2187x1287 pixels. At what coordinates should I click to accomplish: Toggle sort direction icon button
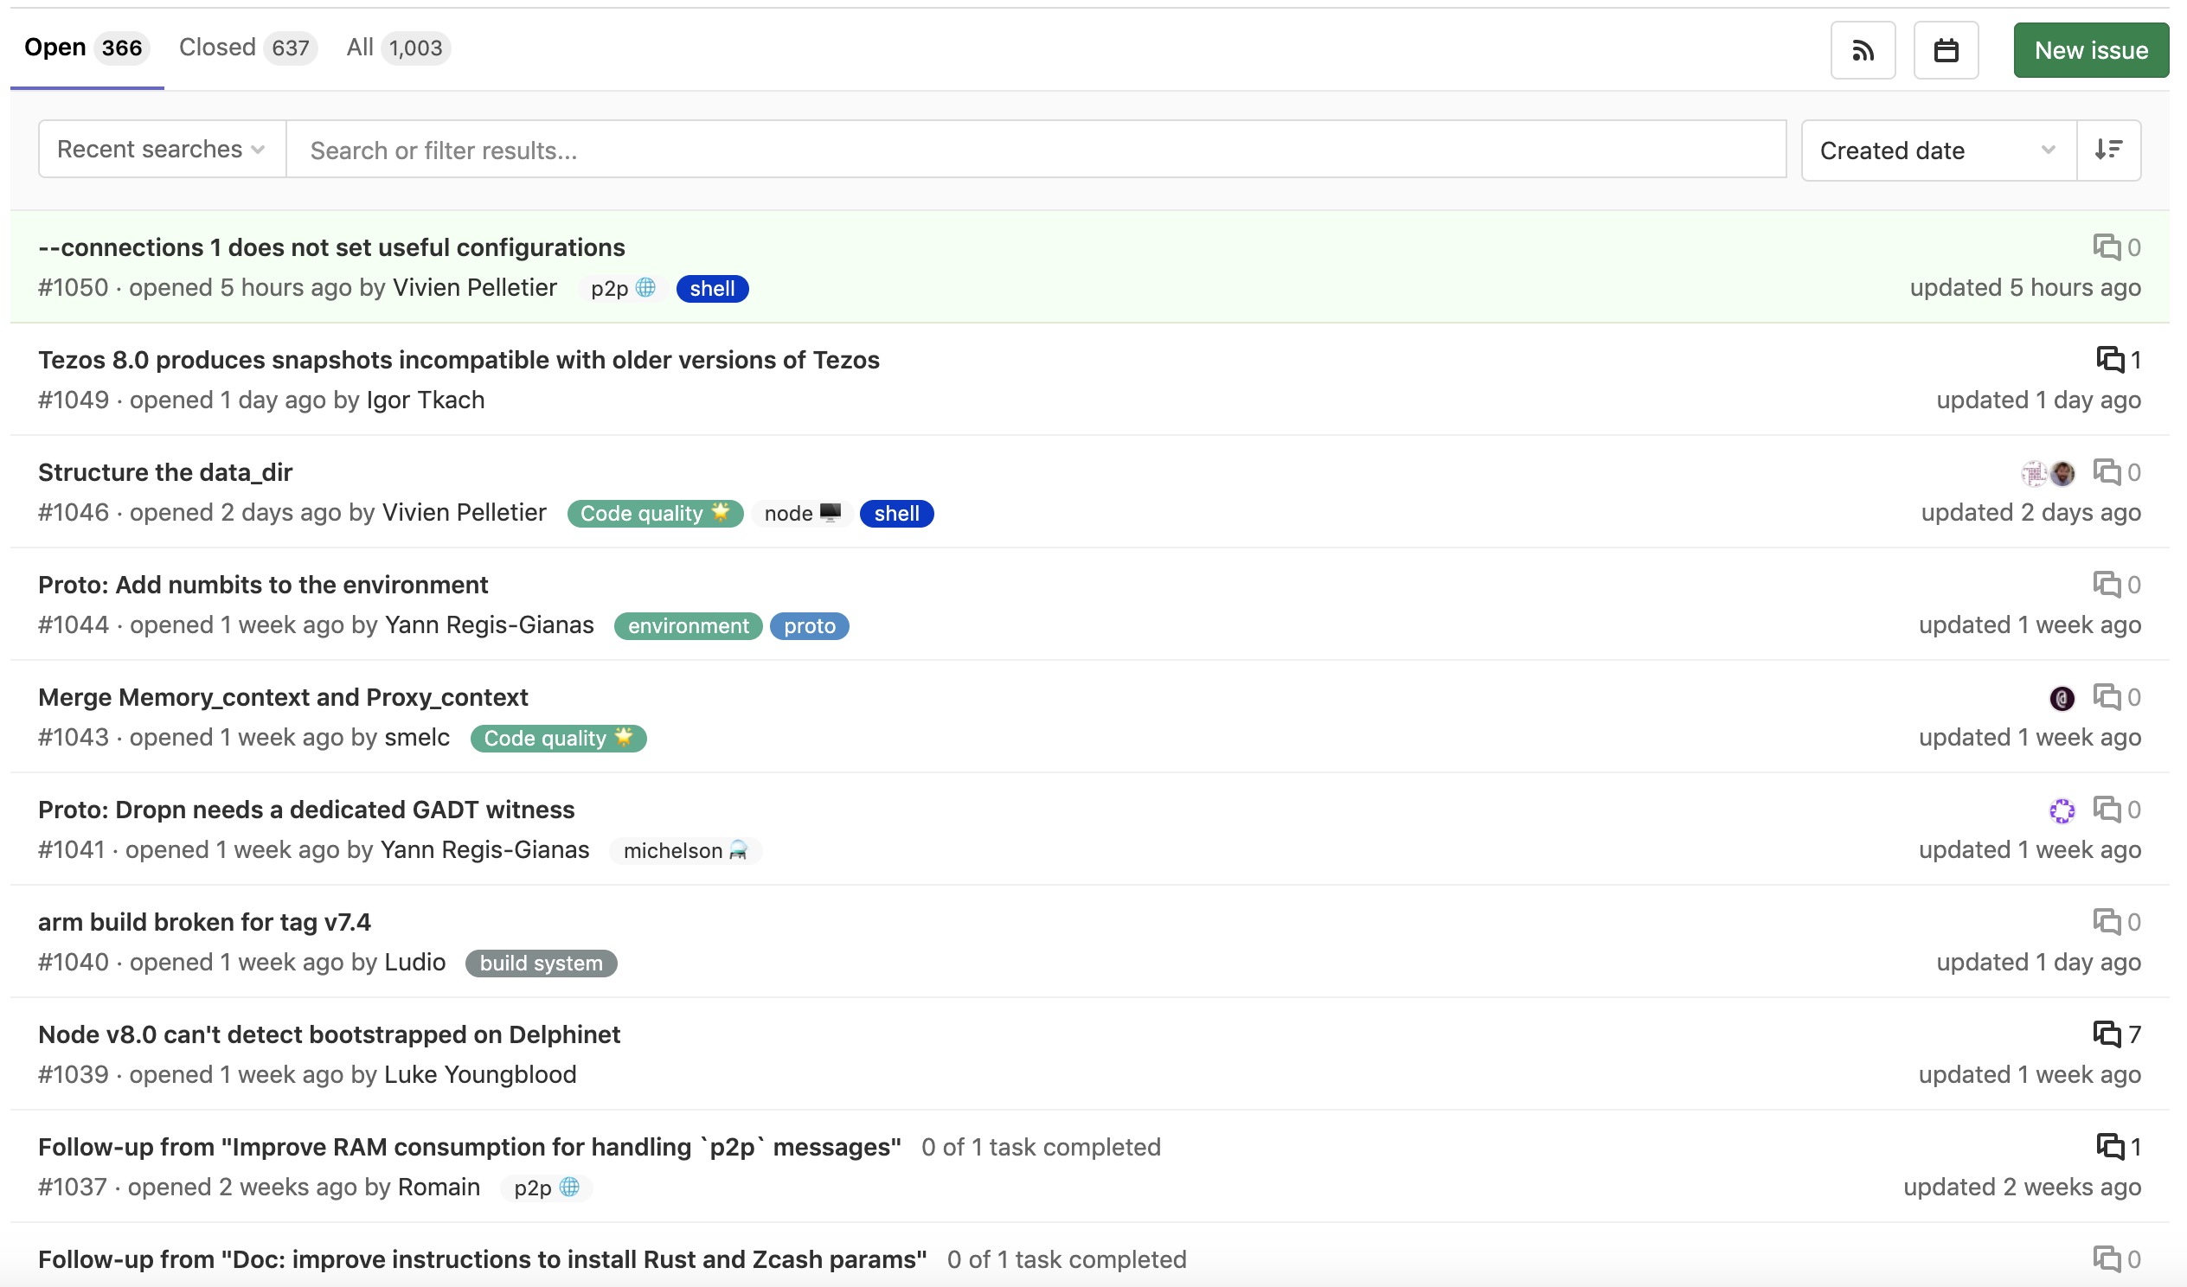pyautogui.click(x=2108, y=150)
